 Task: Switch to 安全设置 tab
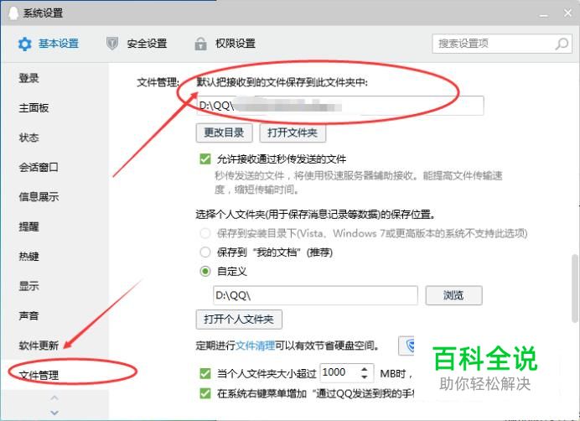[137, 44]
